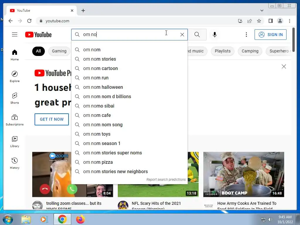The image size is (300, 225).
Task: Choose suggestion "om nom pizza"
Action: click(129, 162)
